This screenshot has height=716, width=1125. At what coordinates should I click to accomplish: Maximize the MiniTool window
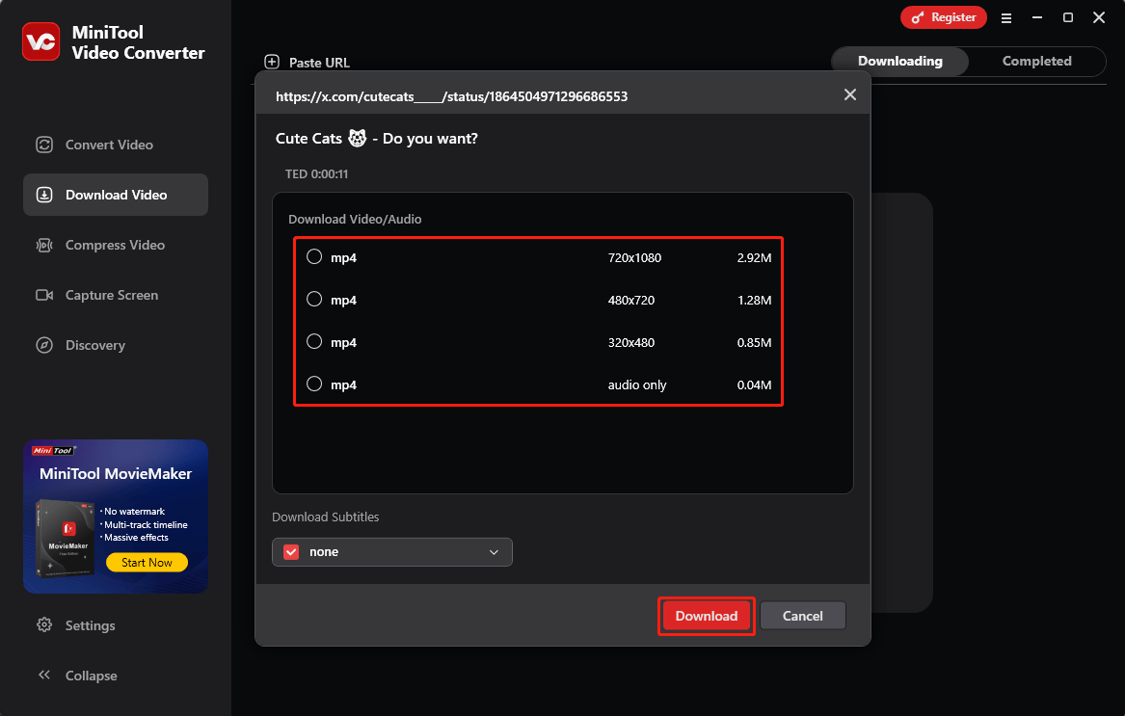coord(1067,18)
